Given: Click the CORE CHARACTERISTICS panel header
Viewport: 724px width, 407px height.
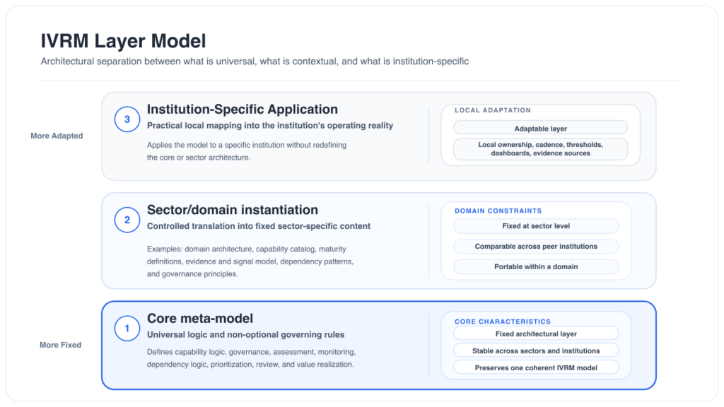Looking at the screenshot, I should 503,322.
